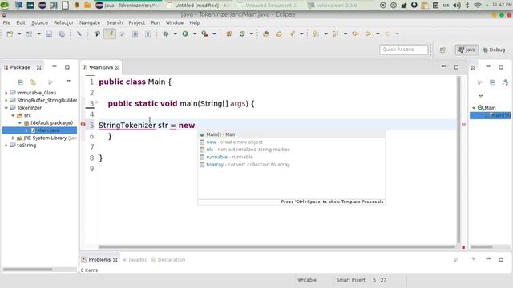Open the Navigate menu

coord(90,22)
